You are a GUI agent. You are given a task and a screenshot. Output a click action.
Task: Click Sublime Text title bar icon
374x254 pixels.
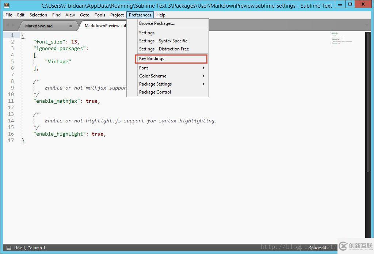(x=7, y=5)
